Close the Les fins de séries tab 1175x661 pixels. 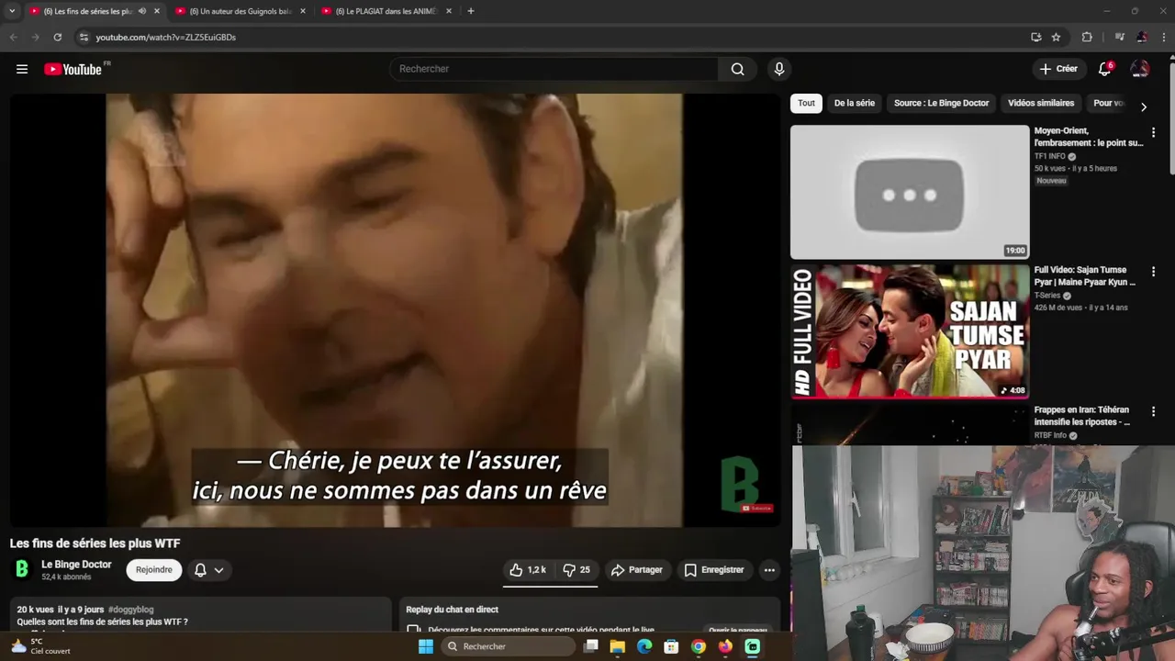coord(157,11)
